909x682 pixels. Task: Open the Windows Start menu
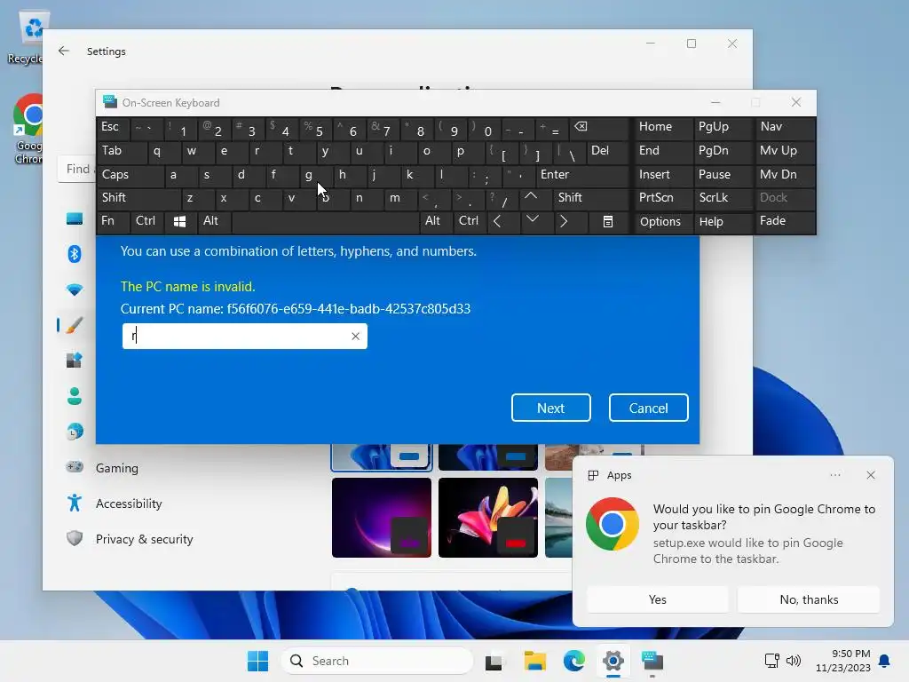click(x=258, y=661)
